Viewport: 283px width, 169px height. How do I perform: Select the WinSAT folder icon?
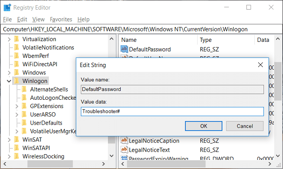[x=17, y=139]
